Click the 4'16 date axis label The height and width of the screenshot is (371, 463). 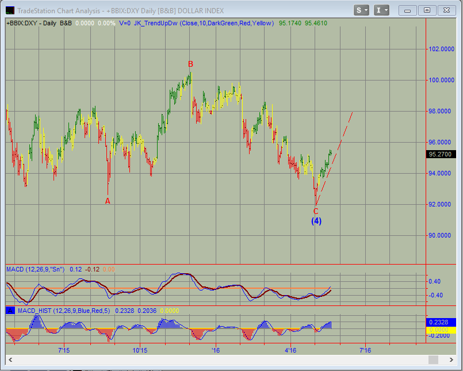pos(290,351)
